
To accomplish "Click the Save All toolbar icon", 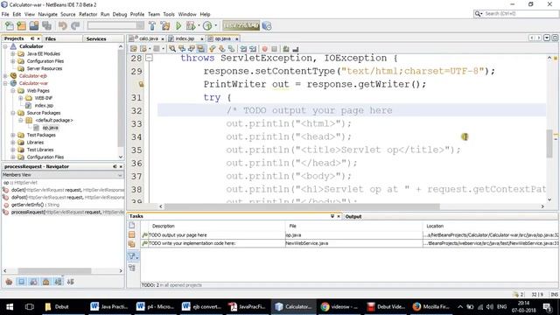I will coord(46,25).
